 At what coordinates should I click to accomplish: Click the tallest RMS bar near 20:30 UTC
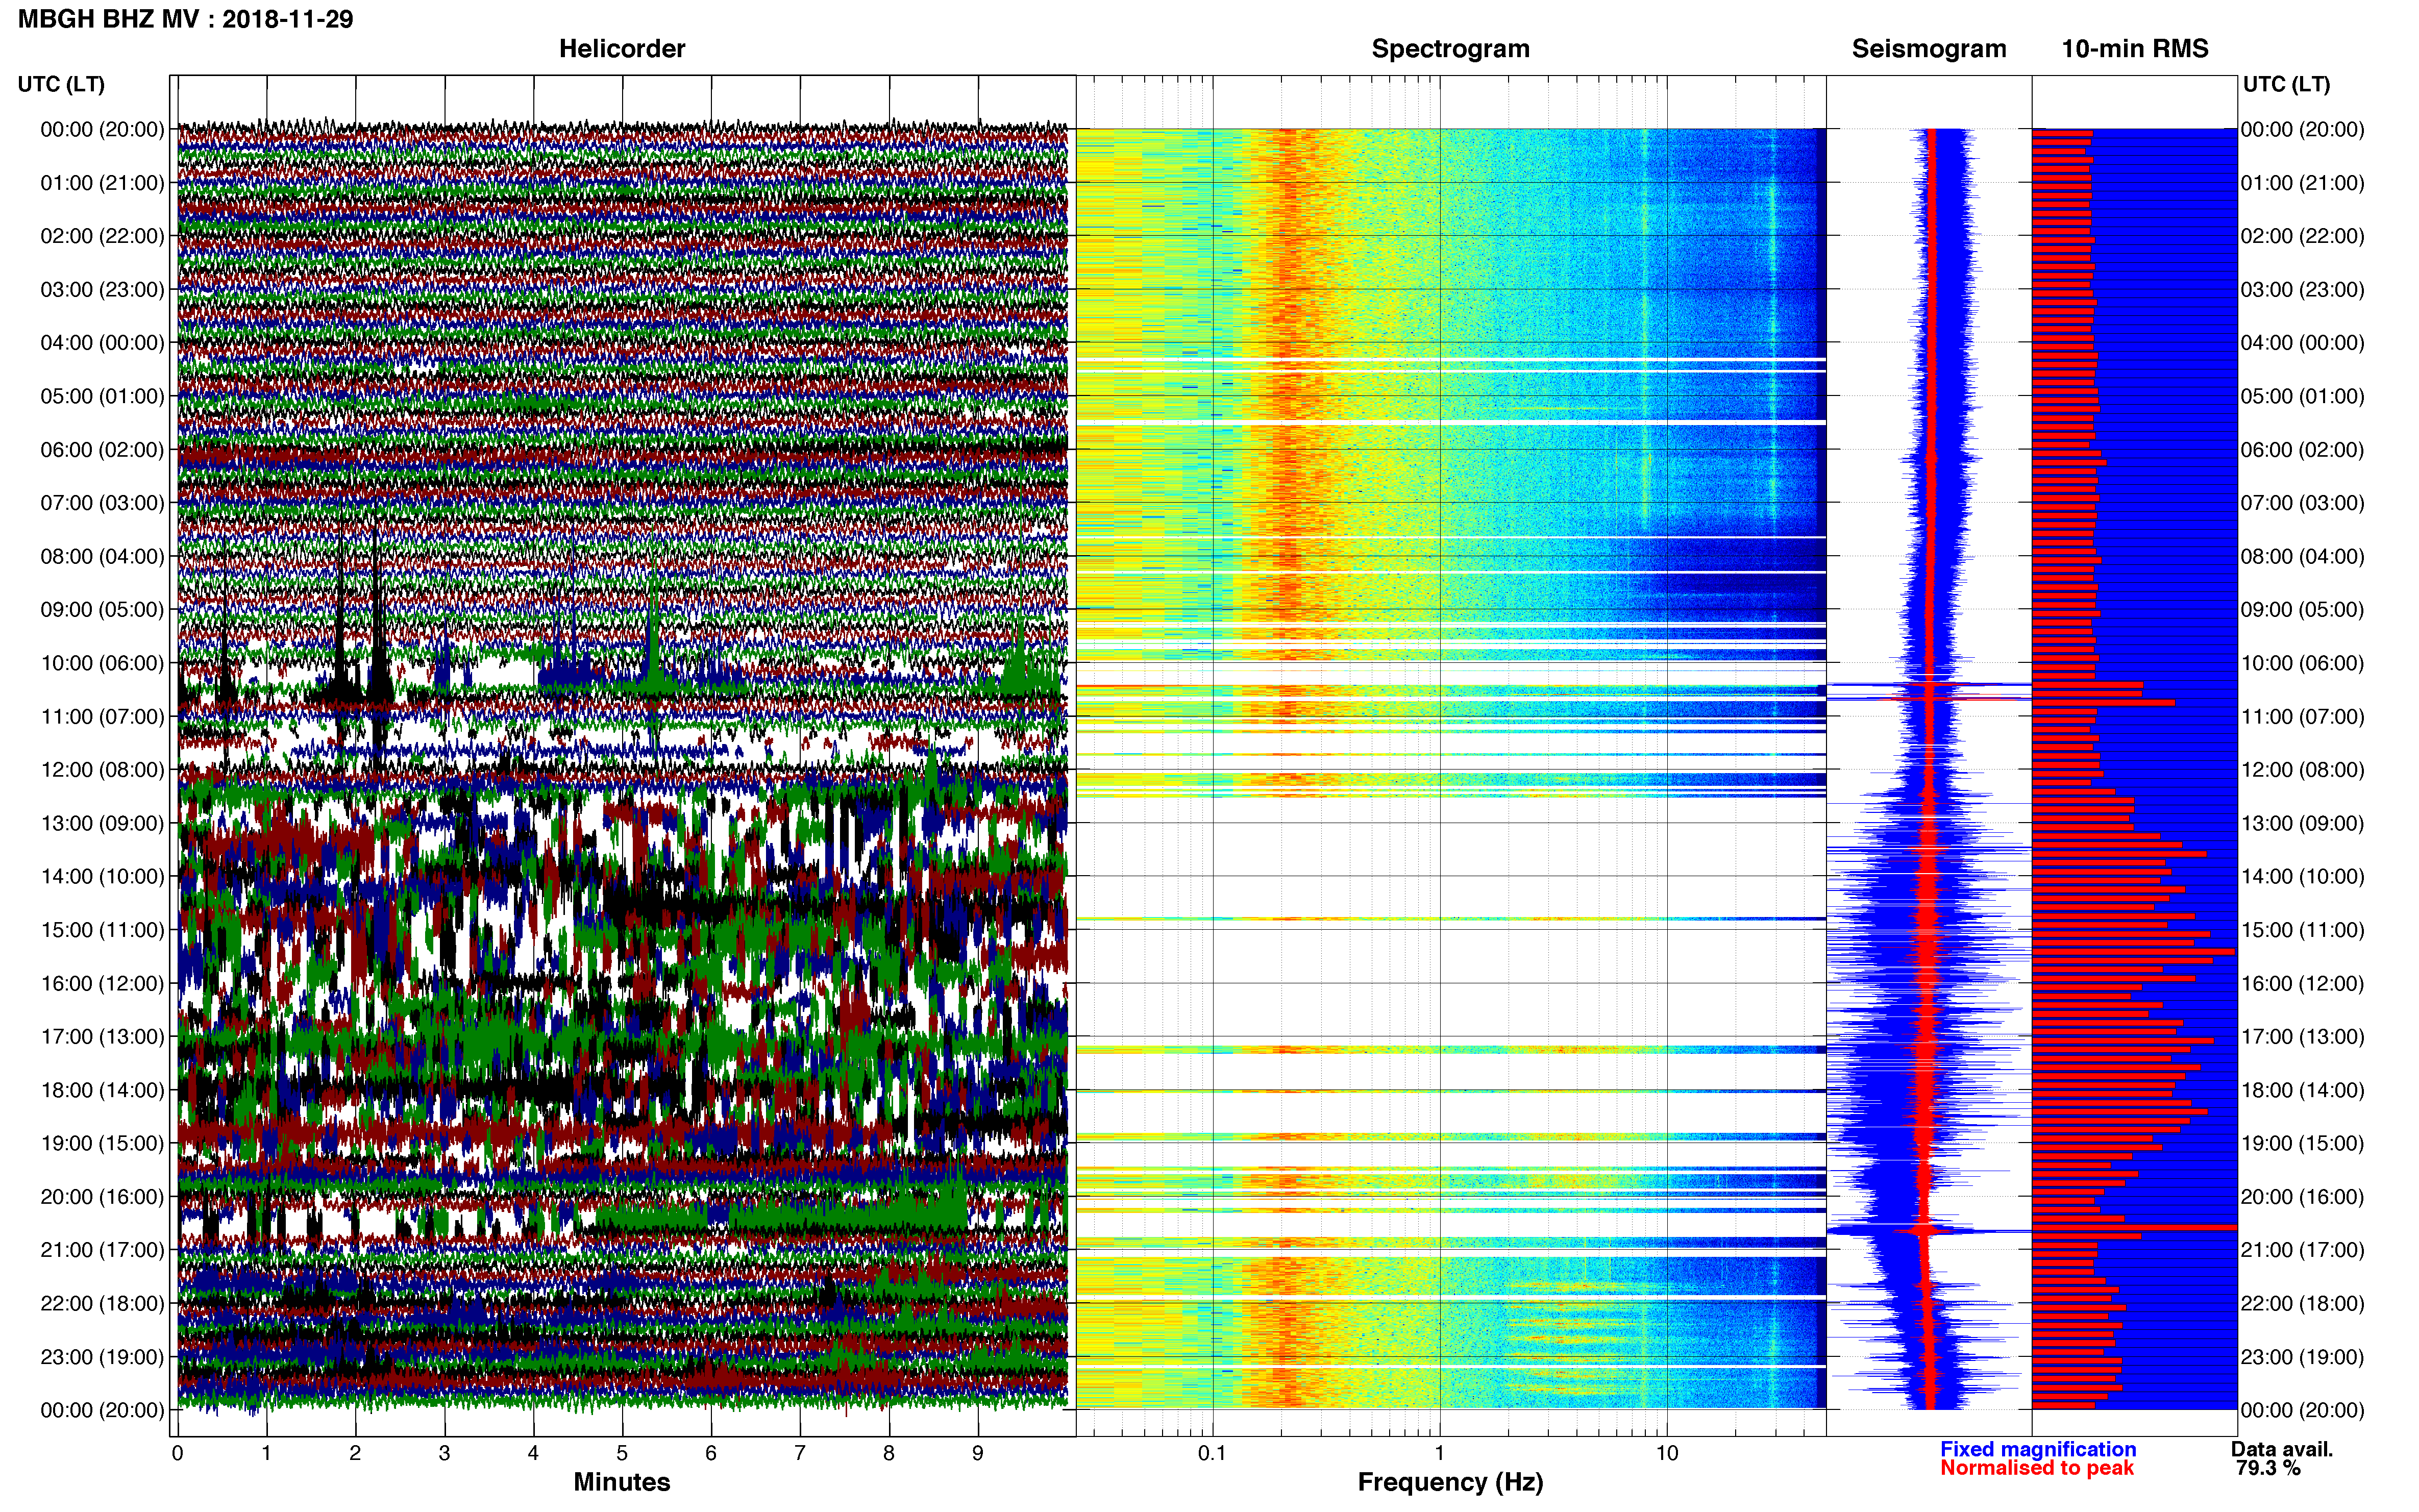pos(2134,1227)
